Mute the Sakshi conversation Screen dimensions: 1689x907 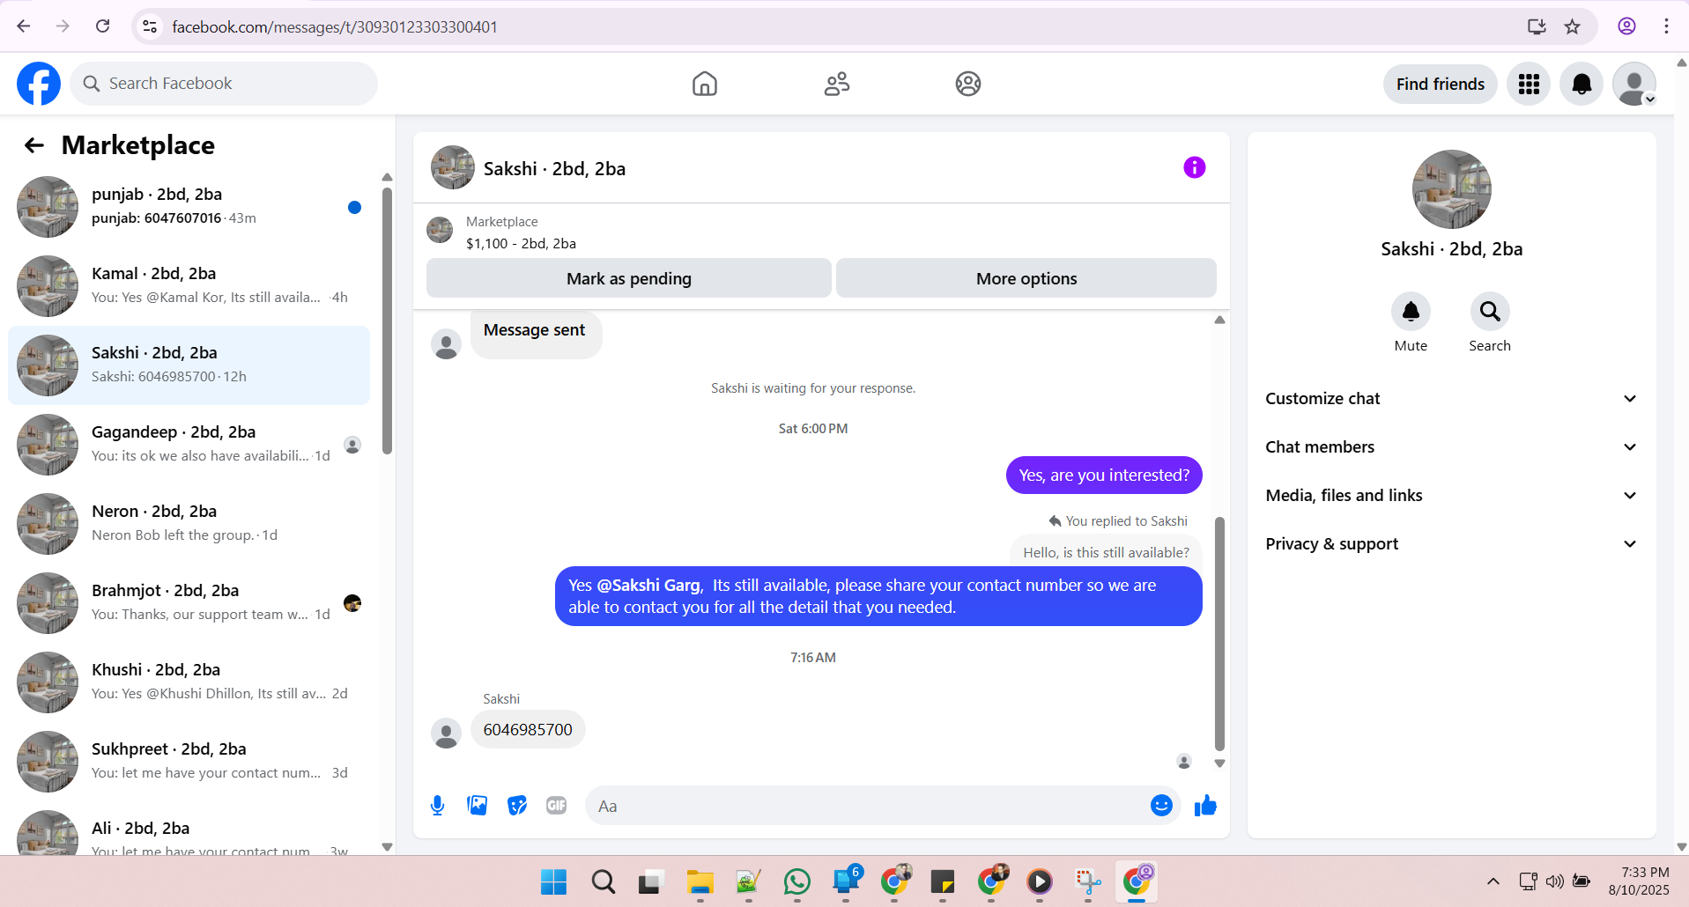coord(1411,312)
